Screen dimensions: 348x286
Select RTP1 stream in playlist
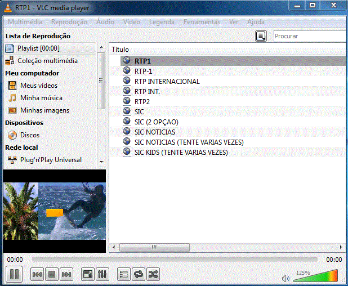pos(233,61)
